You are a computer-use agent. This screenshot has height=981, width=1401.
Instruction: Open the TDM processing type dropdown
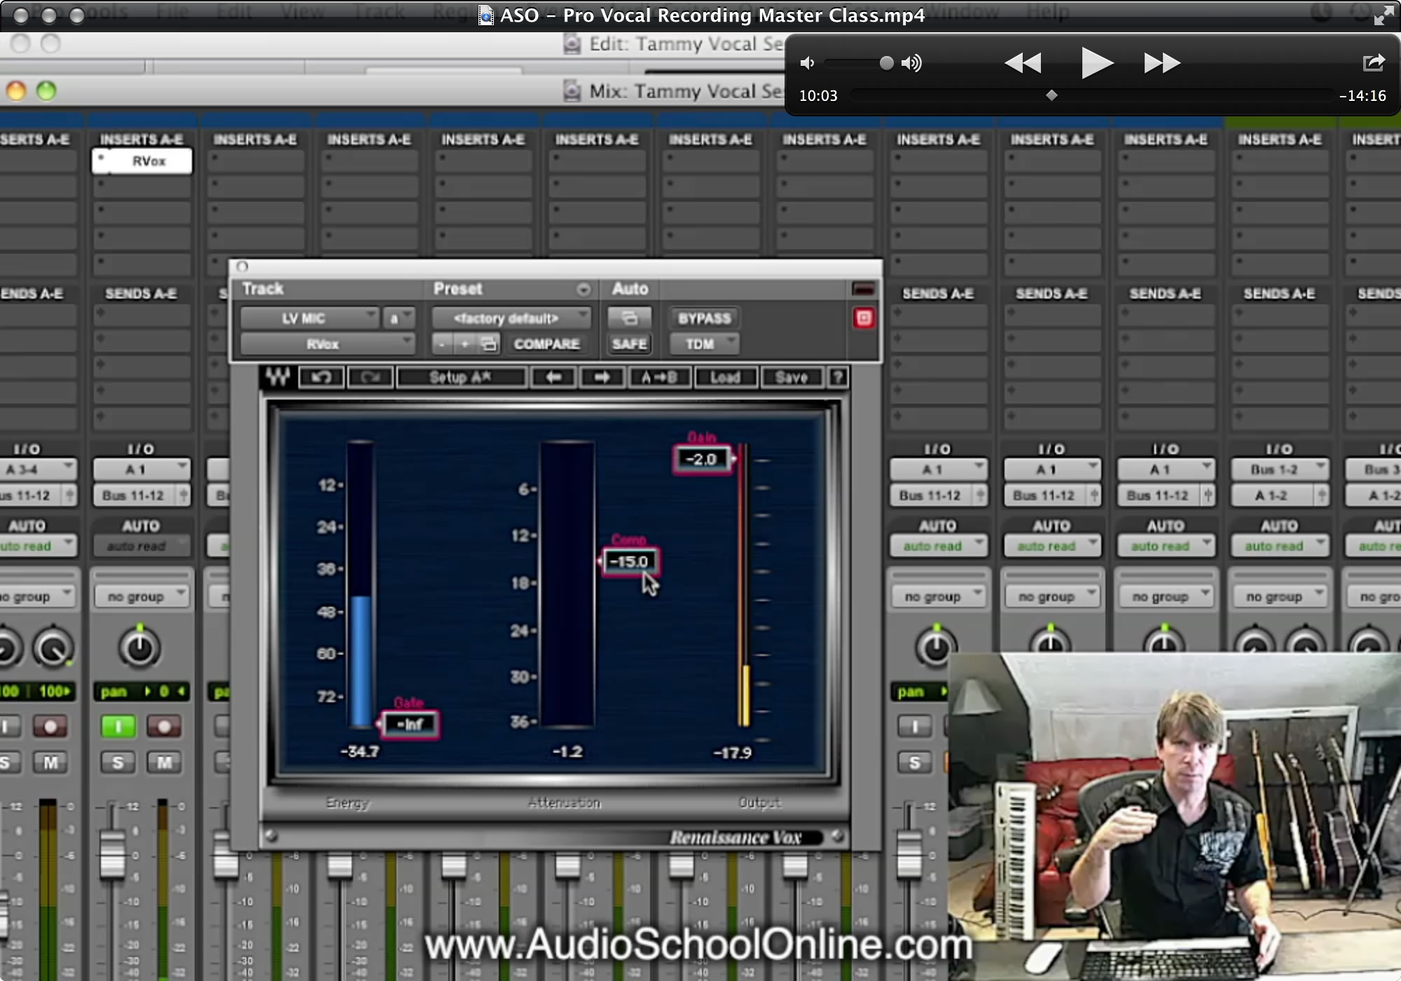point(704,343)
